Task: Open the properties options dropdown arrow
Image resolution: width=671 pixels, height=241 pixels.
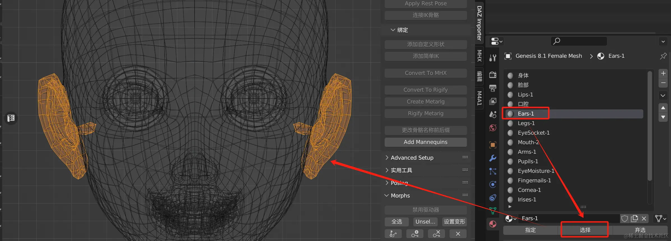Action: click(x=663, y=42)
